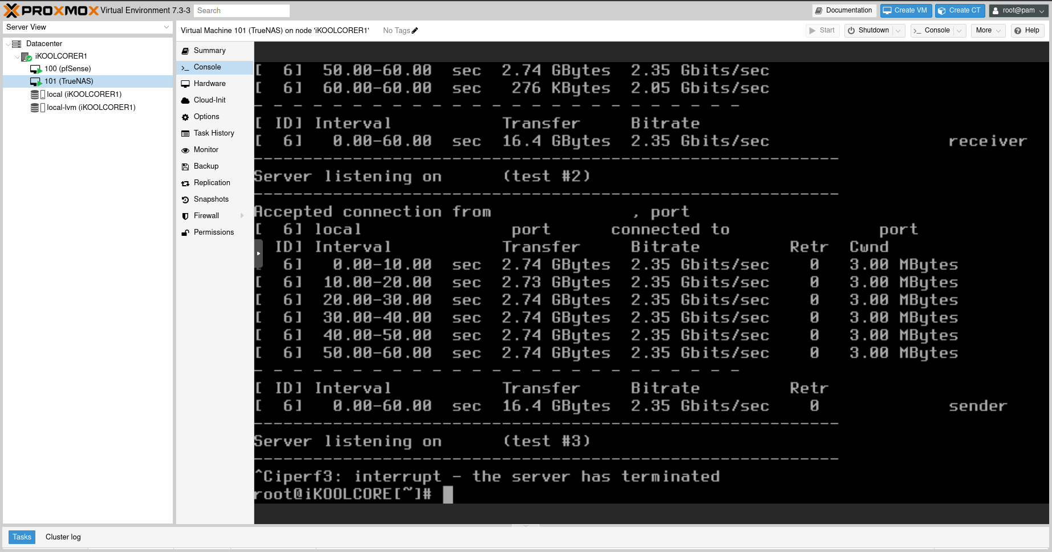Select 100 (pfSense) in the tree
1052x552 pixels.
pos(88,69)
